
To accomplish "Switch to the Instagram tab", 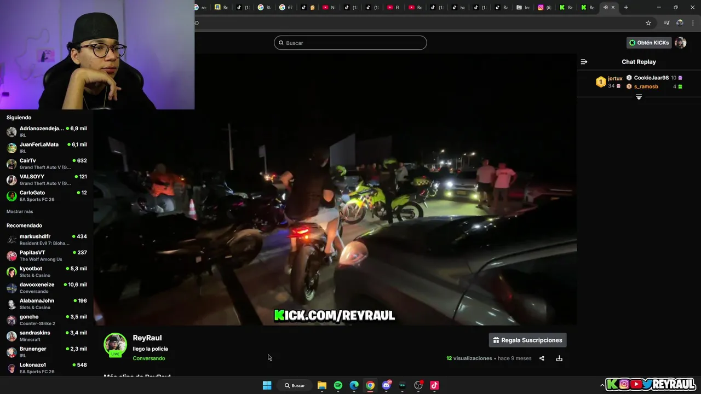I will (x=544, y=7).
